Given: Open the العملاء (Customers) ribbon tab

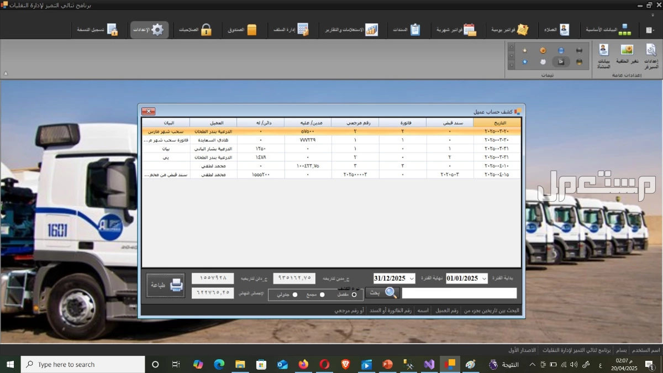Looking at the screenshot, I should click(556, 30).
